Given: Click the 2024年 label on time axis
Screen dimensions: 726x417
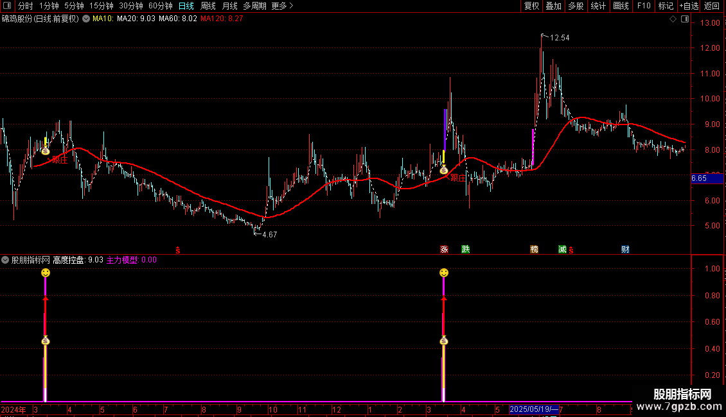Looking at the screenshot, I should pyautogui.click(x=13, y=409).
